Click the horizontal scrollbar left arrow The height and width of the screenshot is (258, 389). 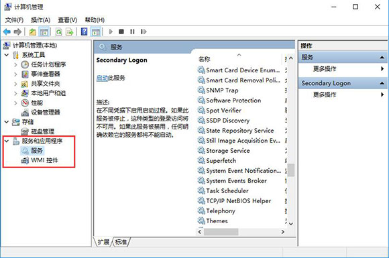[x=200, y=232]
